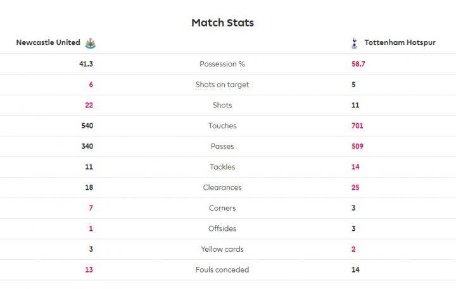Click the Yellow cards stat label
Viewport: 456px width, 289px height.
tap(222, 249)
